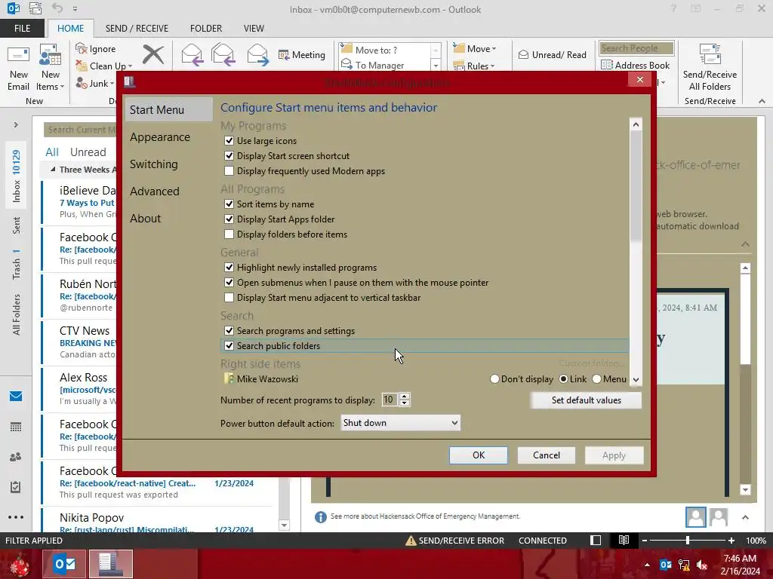This screenshot has width=773, height=579.
Task: Toggle Unread/Read for message
Action: coord(552,54)
